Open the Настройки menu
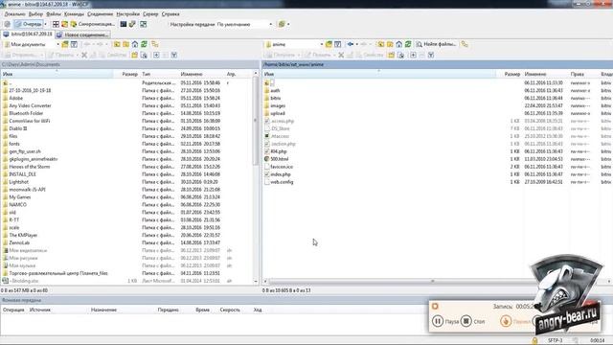Screen dimensions: 613x345 pos(127,14)
